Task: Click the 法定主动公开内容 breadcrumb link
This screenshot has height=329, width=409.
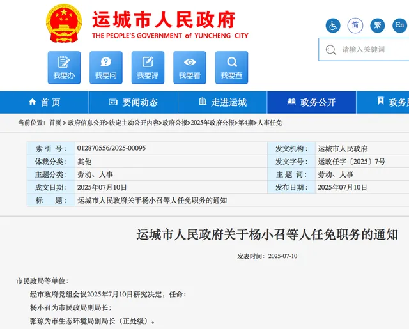Action: tap(134, 123)
